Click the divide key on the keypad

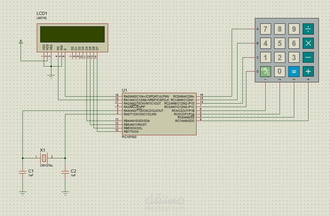(308, 29)
